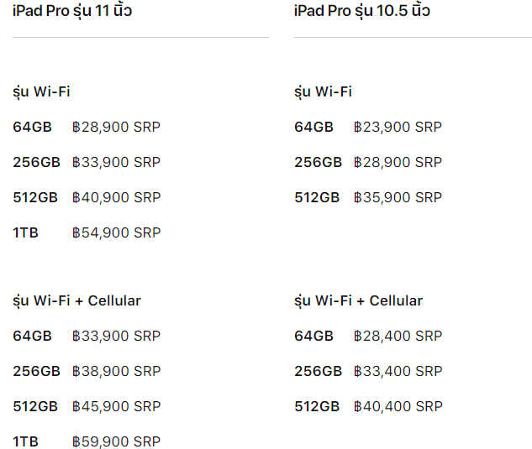Click รุ่น Wi-Fi label under 10.5 นิ้ว

coord(323,91)
